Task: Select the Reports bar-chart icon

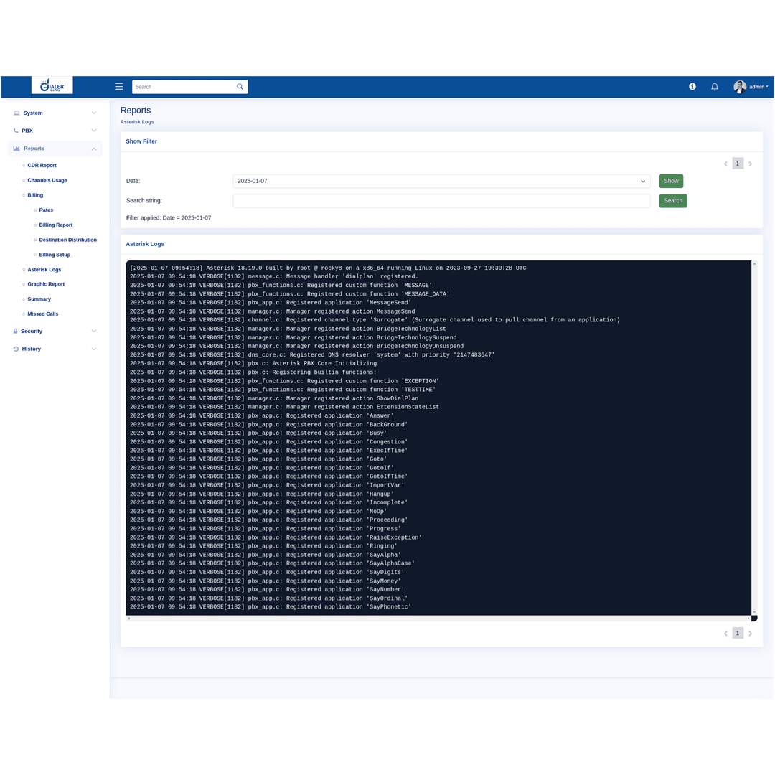Action: pyautogui.click(x=16, y=149)
